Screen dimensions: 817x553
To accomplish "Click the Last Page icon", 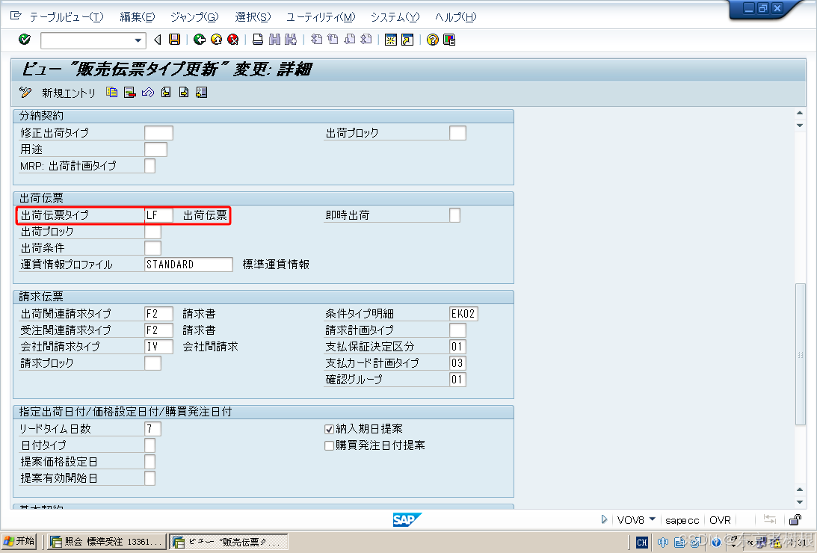I will click(366, 40).
